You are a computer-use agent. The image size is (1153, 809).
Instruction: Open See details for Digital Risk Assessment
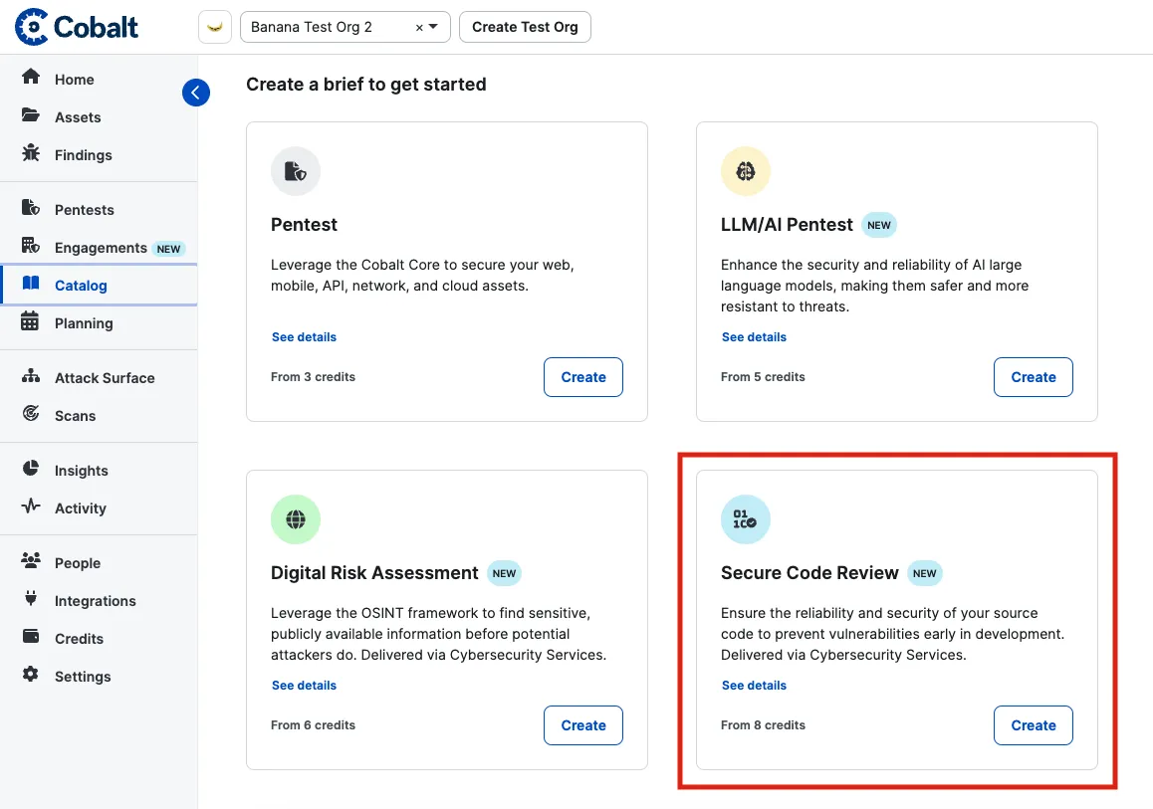(304, 685)
